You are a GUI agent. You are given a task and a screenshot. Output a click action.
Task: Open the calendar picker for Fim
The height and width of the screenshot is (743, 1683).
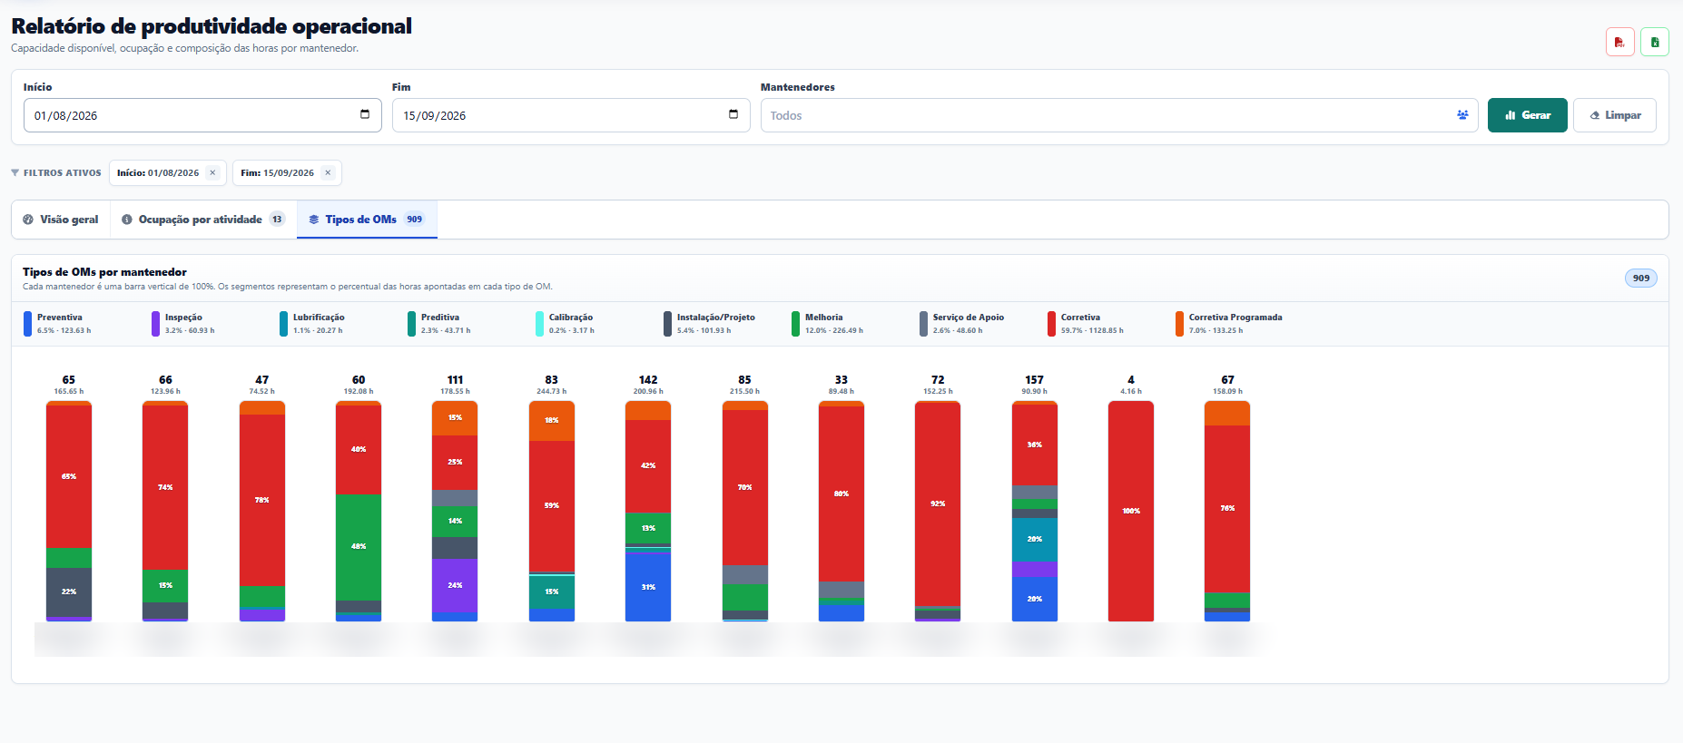pyautogui.click(x=733, y=114)
